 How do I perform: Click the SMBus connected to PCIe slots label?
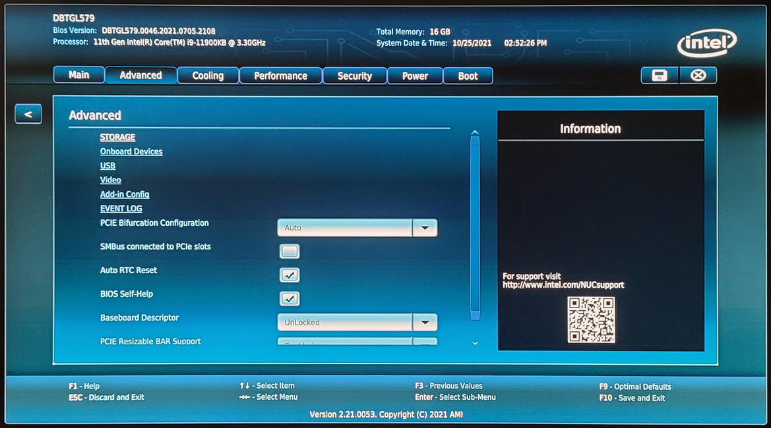pos(156,246)
